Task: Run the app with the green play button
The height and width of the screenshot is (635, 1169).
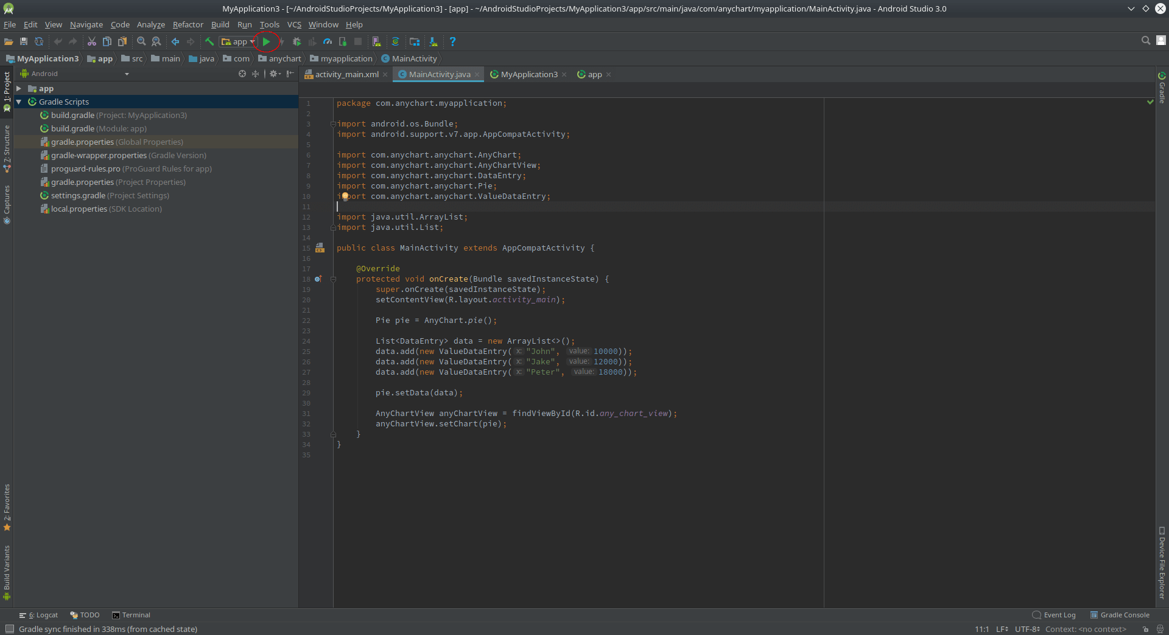Action: [x=267, y=41]
